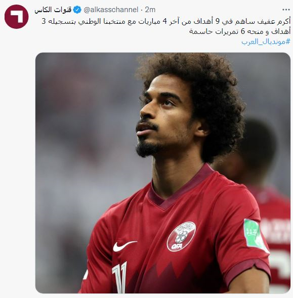This screenshot has width=293, height=298.
Task: Open the Alkass channel profile avatar
Action: click(x=17, y=17)
